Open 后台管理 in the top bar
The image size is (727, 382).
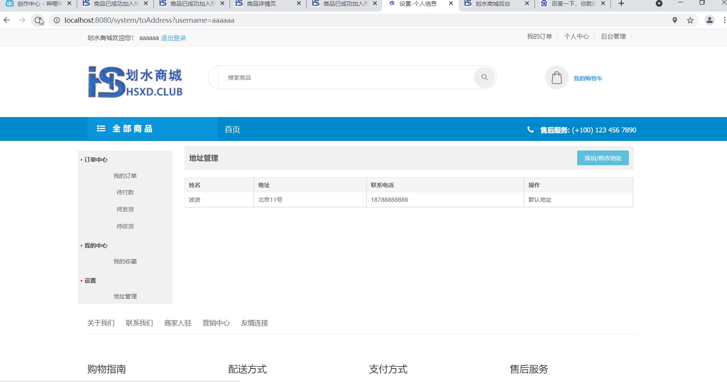pyautogui.click(x=613, y=37)
